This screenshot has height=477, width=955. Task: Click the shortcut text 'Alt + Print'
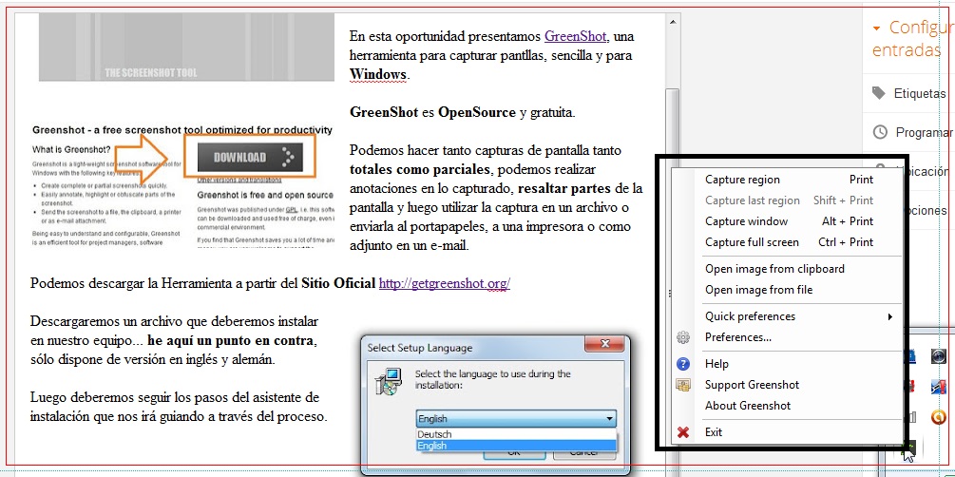(848, 221)
